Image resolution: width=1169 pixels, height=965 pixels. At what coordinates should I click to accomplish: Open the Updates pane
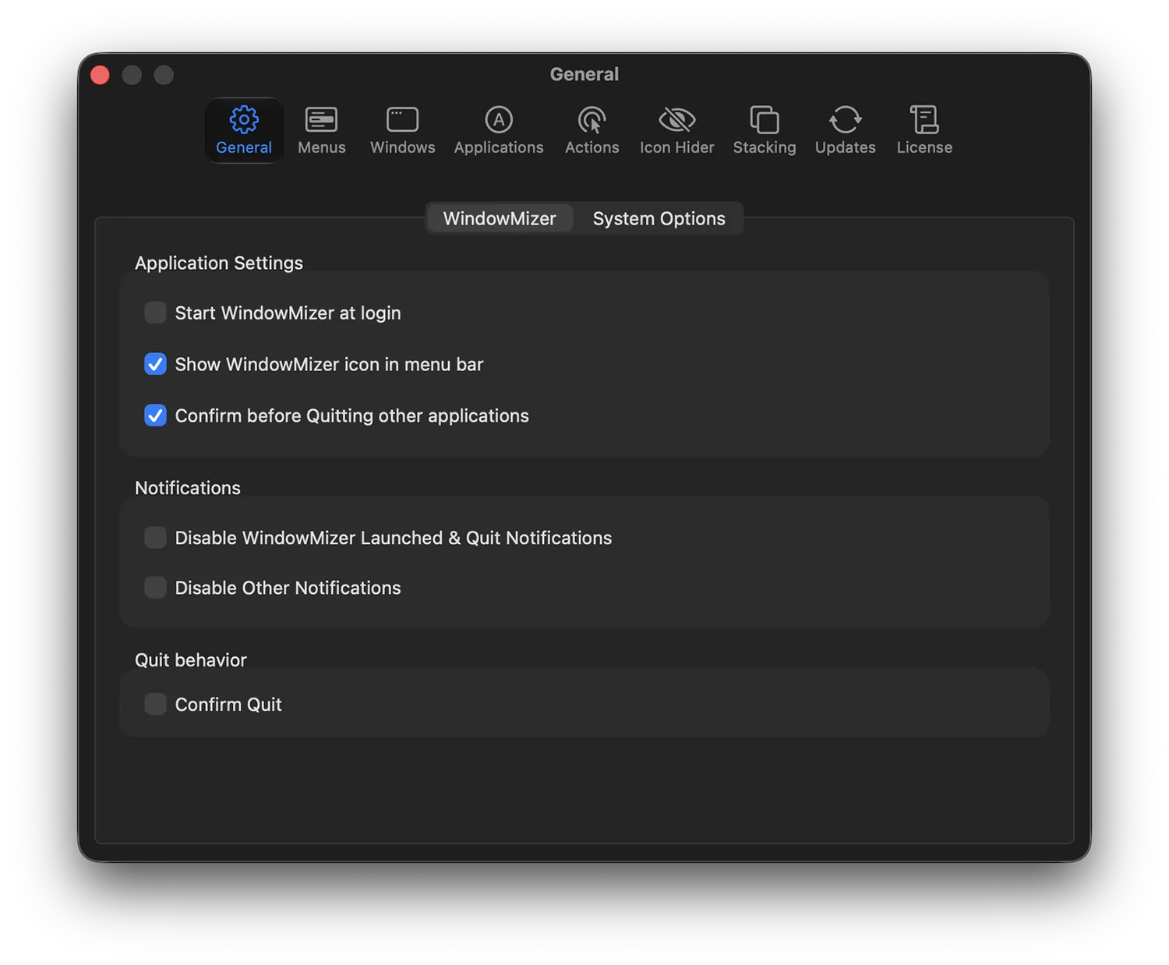coord(845,130)
